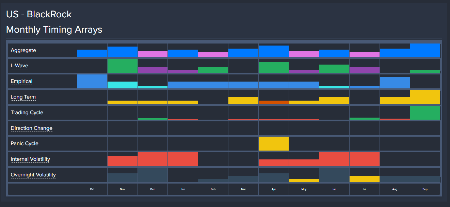Image resolution: width=450 pixels, height=207 pixels.
Task: Select the Sep month label on axis
Action: [425, 189]
